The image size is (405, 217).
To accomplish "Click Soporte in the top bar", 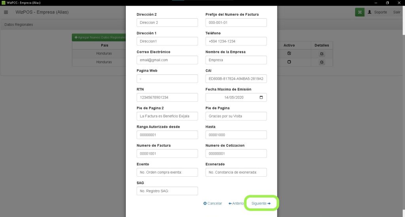I will (x=380, y=12).
